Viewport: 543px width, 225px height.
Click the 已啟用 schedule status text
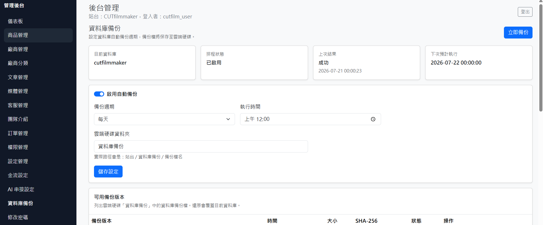(214, 63)
